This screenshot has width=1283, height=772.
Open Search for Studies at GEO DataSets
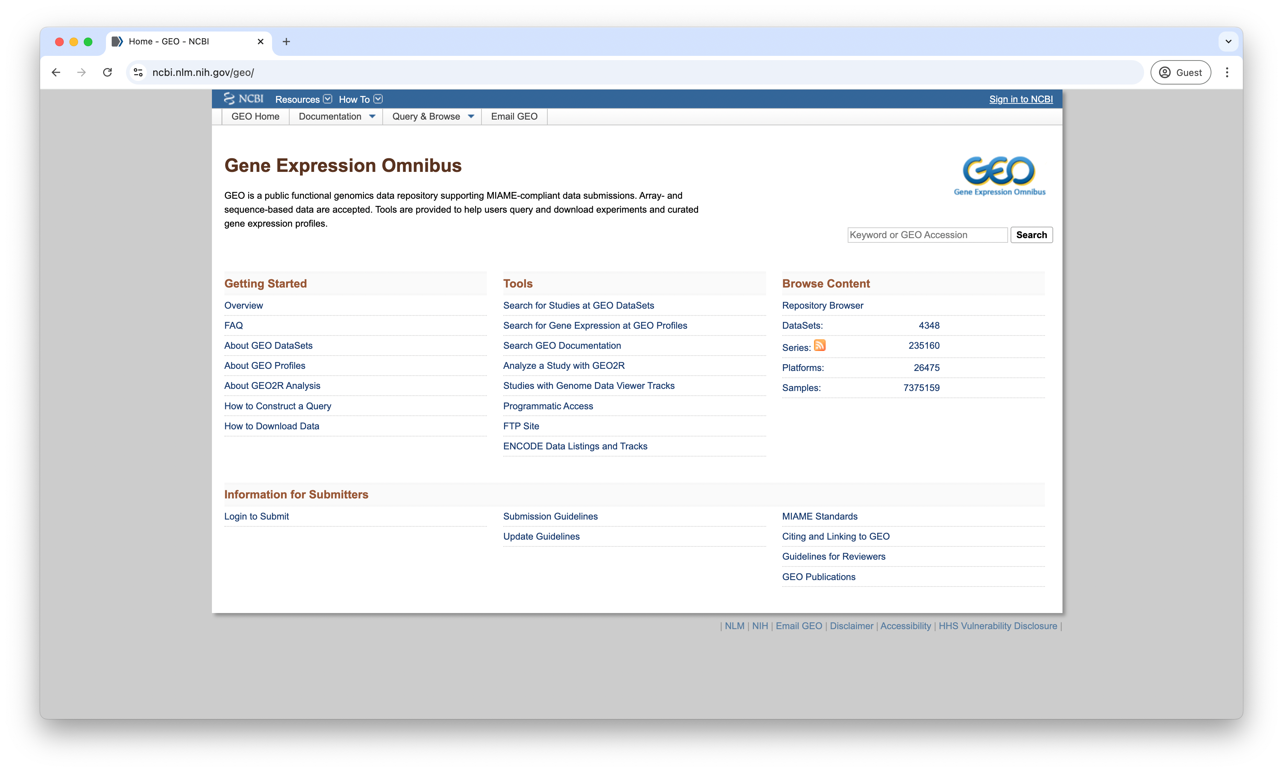click(x=578, y=305)
